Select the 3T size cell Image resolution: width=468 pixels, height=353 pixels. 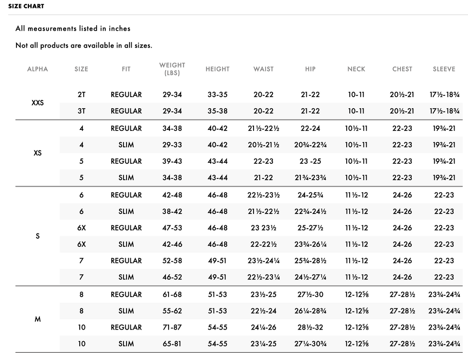(81, 111)
